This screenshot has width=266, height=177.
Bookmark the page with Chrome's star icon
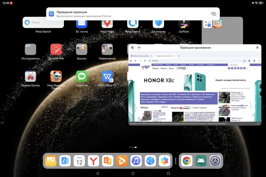tap(244, 61)
